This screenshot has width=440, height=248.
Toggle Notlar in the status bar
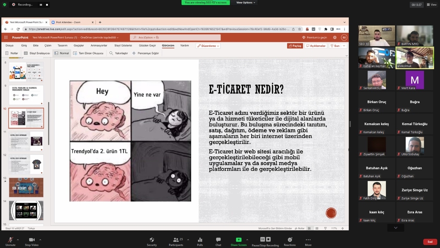(x=299, y=228)
